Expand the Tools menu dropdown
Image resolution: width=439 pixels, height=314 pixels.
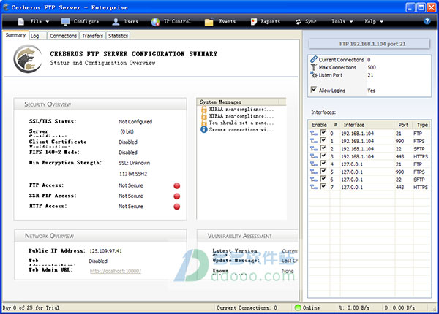click(x=342, y=21)
